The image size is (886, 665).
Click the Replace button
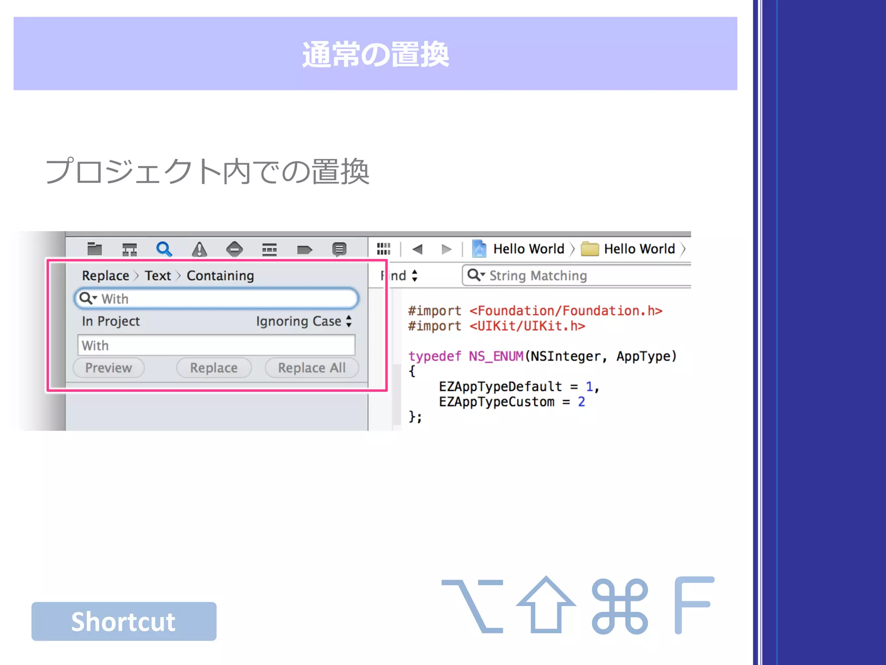214,368
